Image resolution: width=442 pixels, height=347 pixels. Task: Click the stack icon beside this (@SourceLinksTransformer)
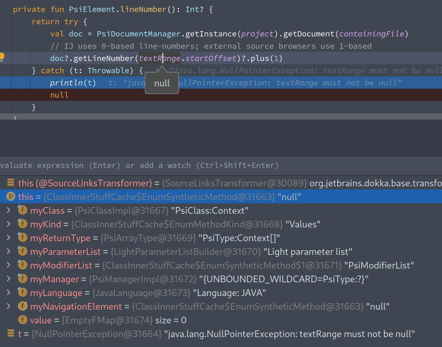[10, 183]
